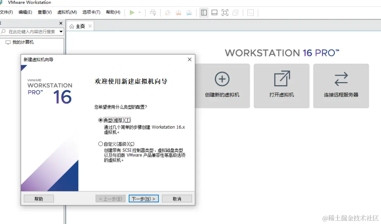Screen dimensions: 381x224
Task: Click 创建新的虚拟机 tile
Action: 222,86
